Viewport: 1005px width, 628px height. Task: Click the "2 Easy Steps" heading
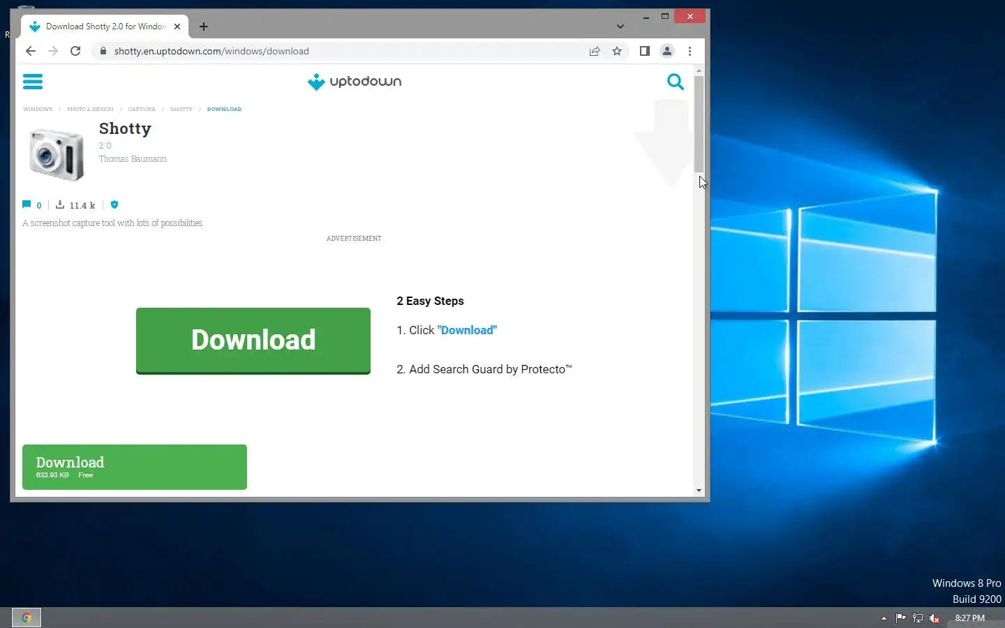(430, 301)
